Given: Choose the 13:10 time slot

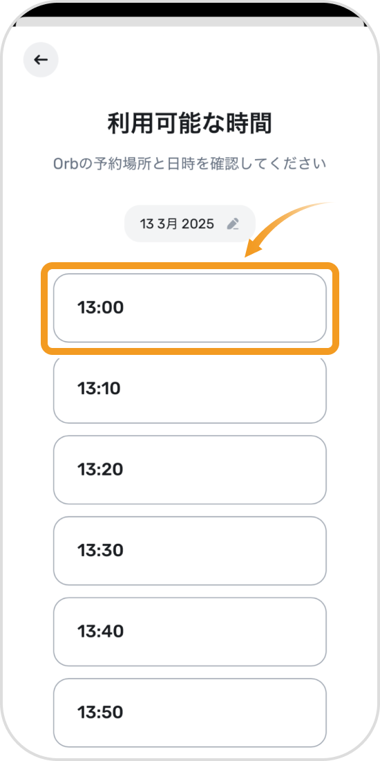Looking at the screenshot, I should 190,389.
